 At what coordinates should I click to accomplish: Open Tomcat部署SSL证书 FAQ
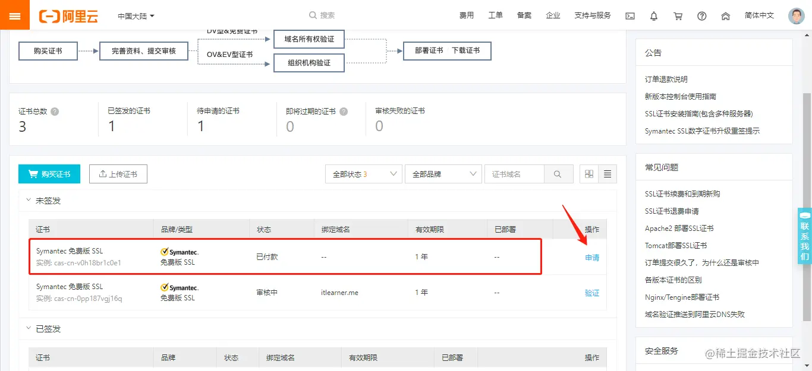676,246
